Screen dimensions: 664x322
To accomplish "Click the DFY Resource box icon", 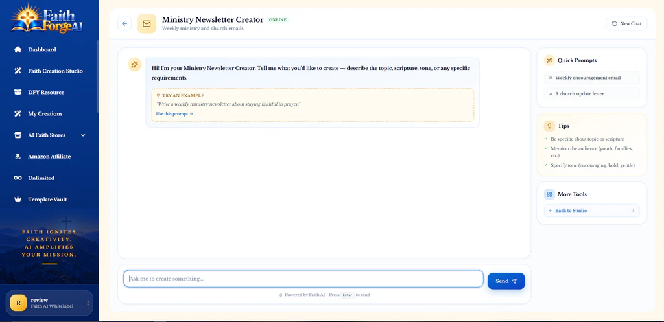I will point(18,92).
